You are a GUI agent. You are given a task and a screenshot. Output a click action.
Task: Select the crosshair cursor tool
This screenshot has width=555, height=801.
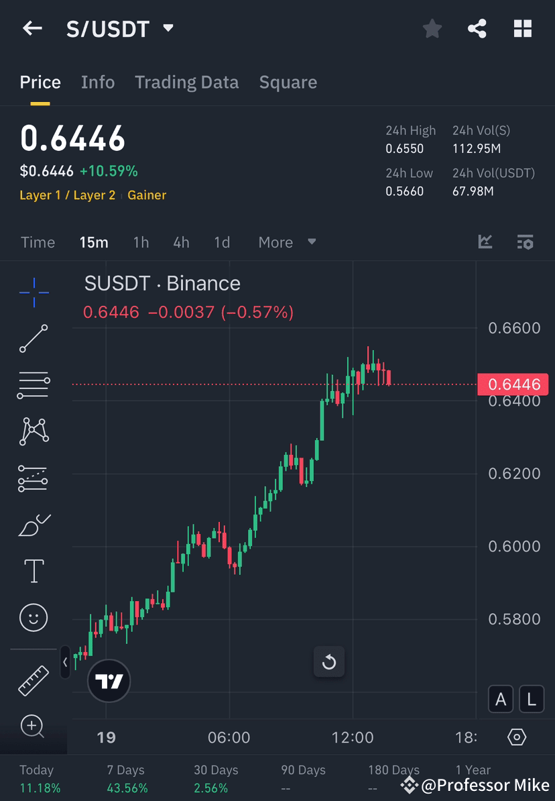(34, 292)
